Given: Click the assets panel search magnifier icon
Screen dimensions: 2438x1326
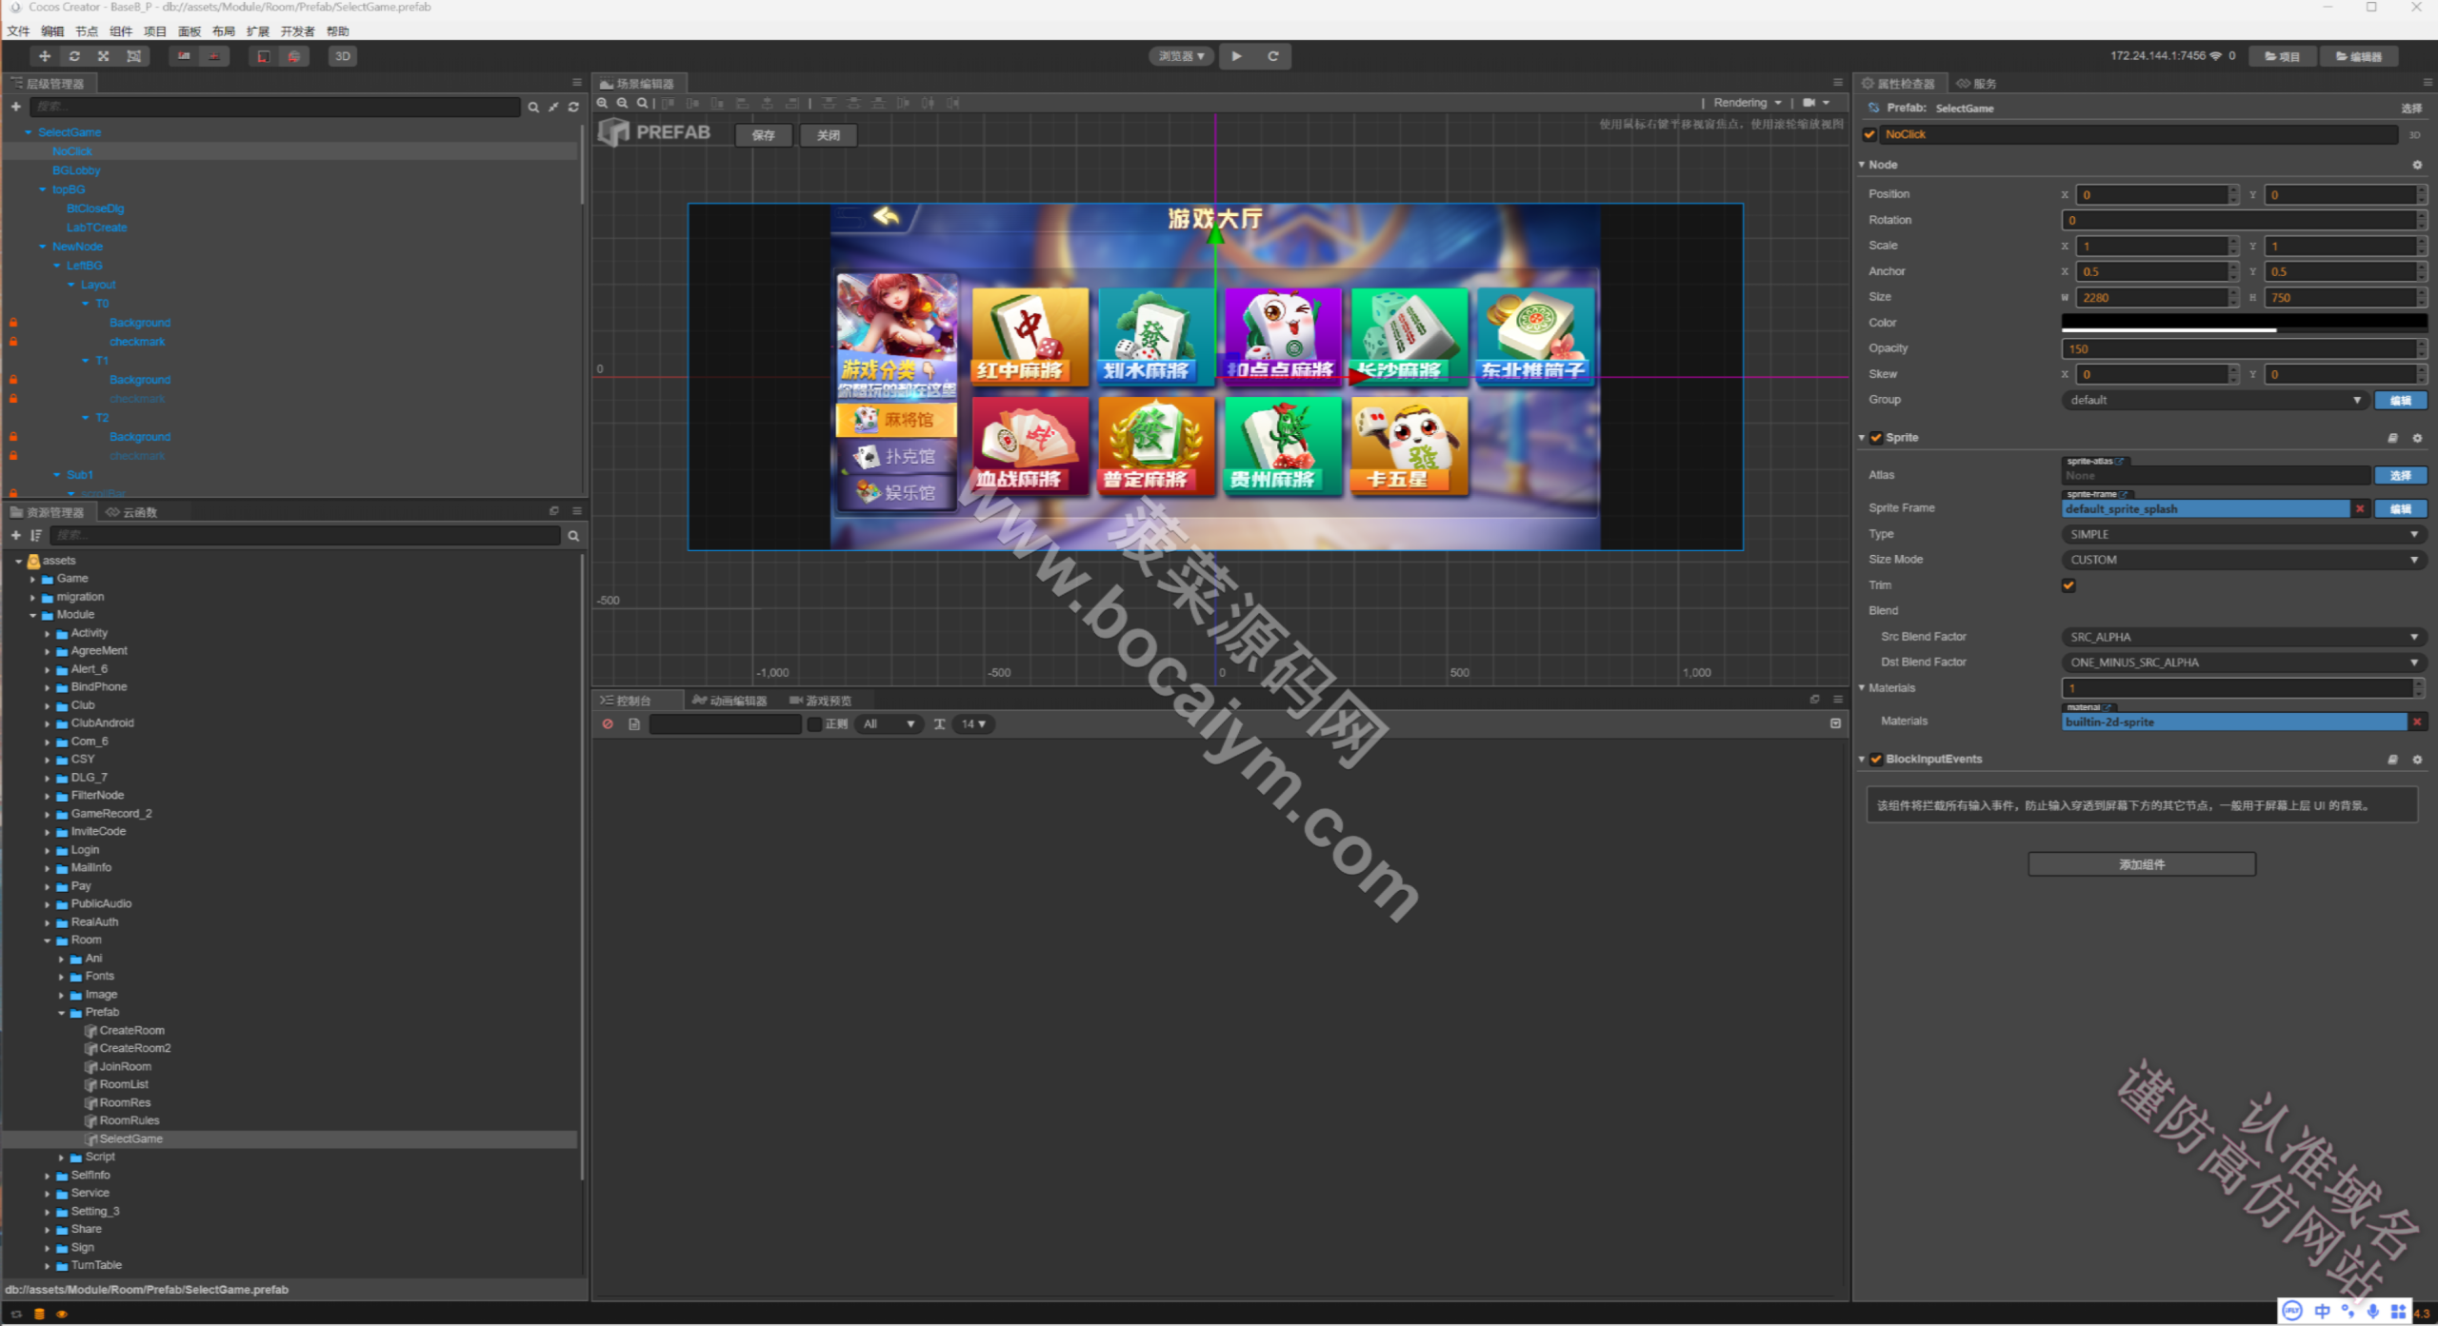Looking at the screenshot, I should [x=573, y=536].
